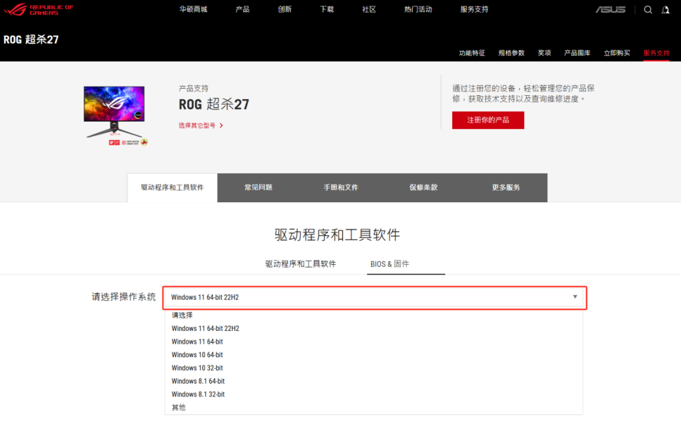Open the site search with the magnifier icon
The height and width of the screenshot is (438, 681).
coord(648,9)
